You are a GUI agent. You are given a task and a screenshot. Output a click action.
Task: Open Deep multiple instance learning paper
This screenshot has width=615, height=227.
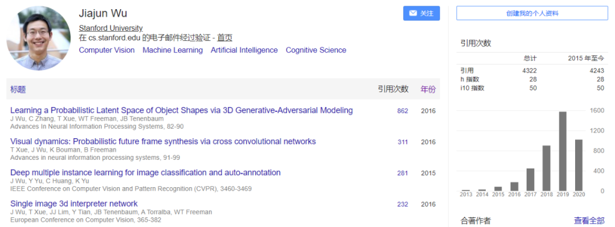pos(145,172)
